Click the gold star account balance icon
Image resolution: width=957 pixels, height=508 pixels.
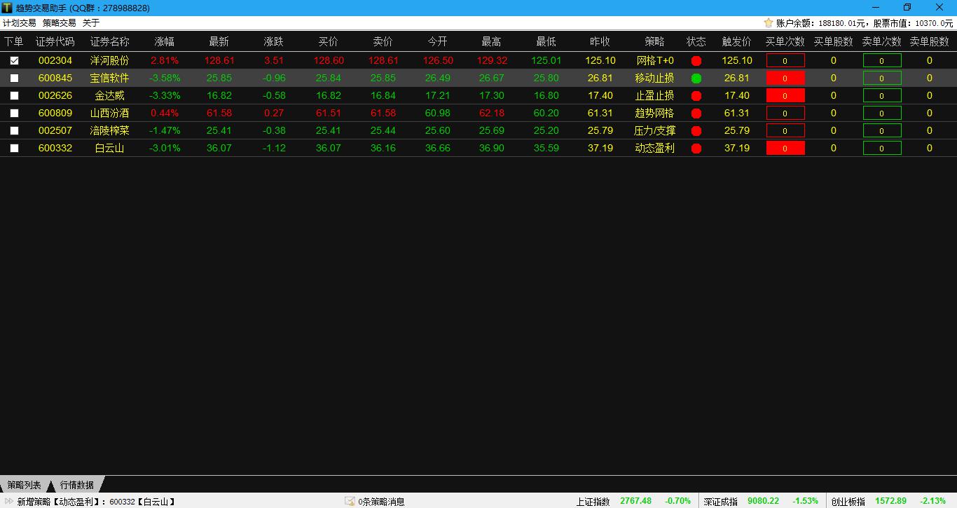pyautogui.click(x=768, y=23)
